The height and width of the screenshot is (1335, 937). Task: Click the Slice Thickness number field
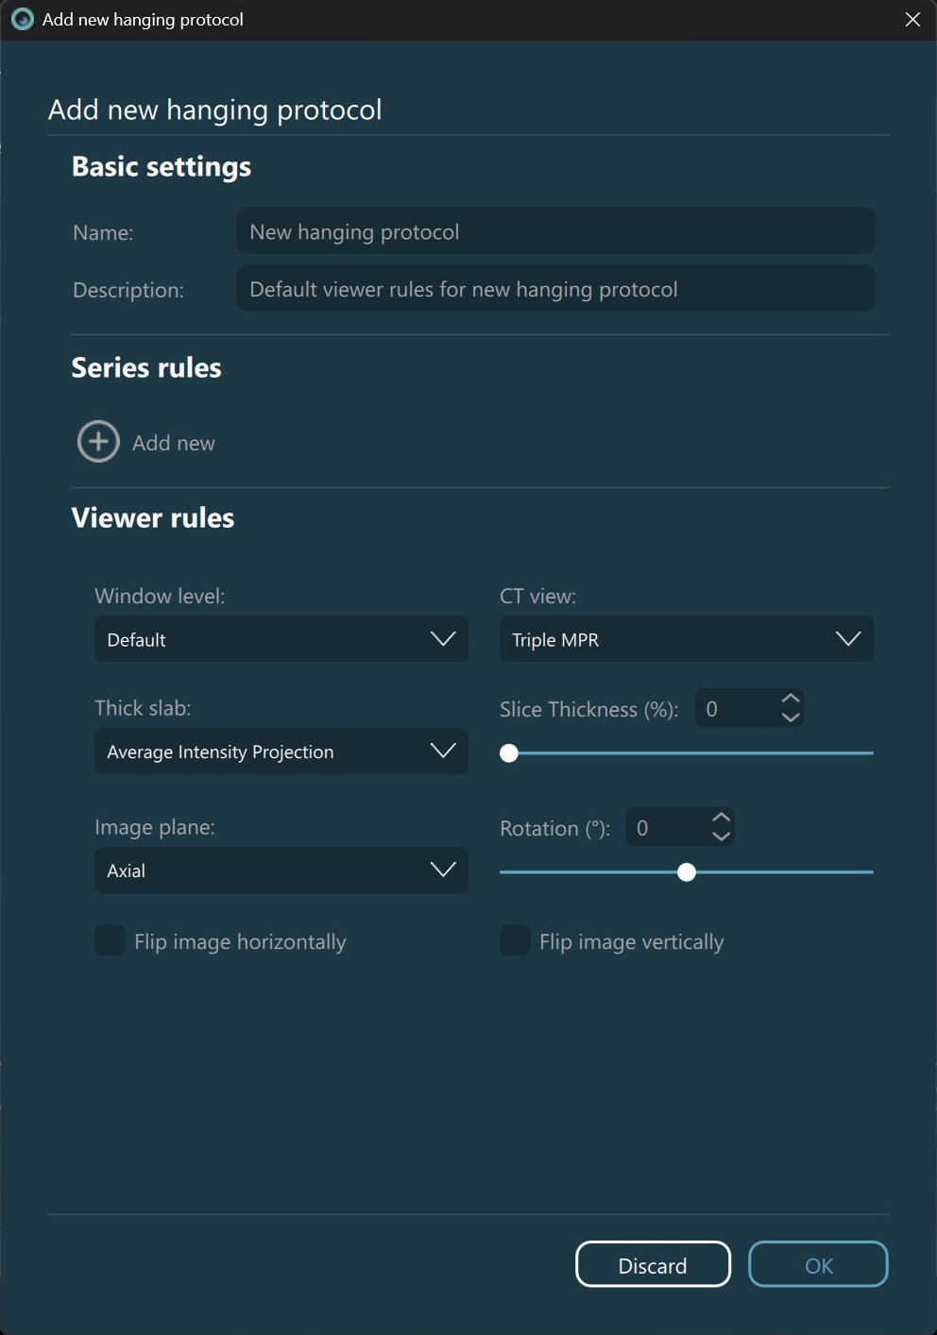[x=737, y=709]
